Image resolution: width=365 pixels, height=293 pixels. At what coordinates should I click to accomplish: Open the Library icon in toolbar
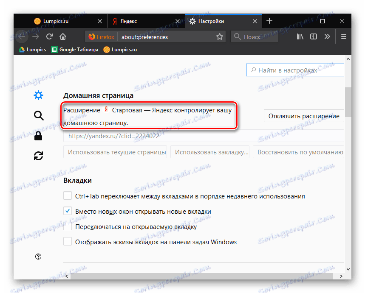(300, 36)
